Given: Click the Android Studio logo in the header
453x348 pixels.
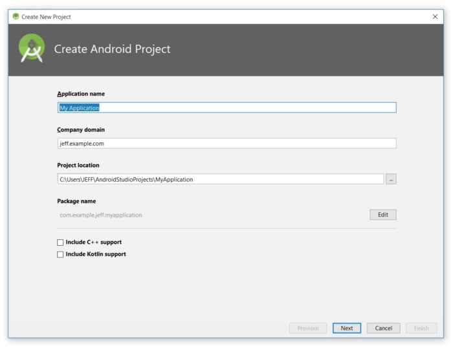Looking at the screenshot, I should (x=32, y=49).
